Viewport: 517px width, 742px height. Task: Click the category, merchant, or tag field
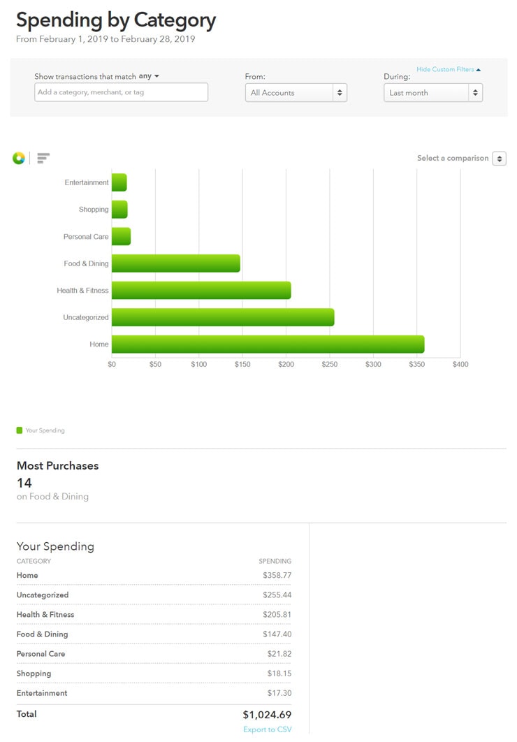[121, 92]
